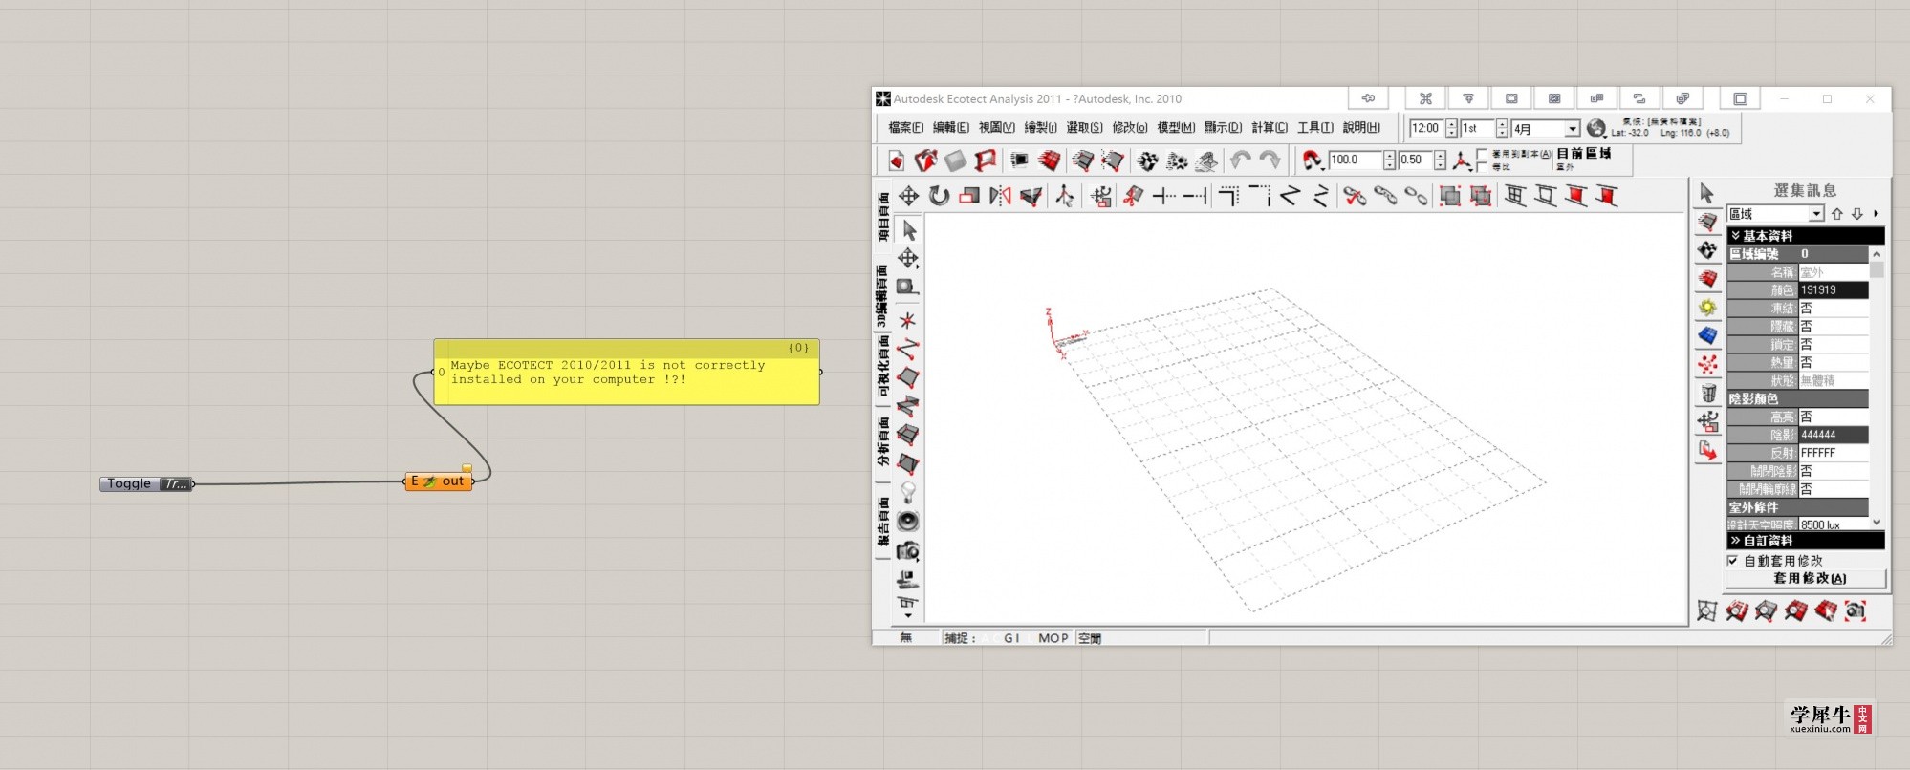Switch to the 報告頁面 tab
This screenshot has height=770, width=1910.
click(x=883, y=522)
